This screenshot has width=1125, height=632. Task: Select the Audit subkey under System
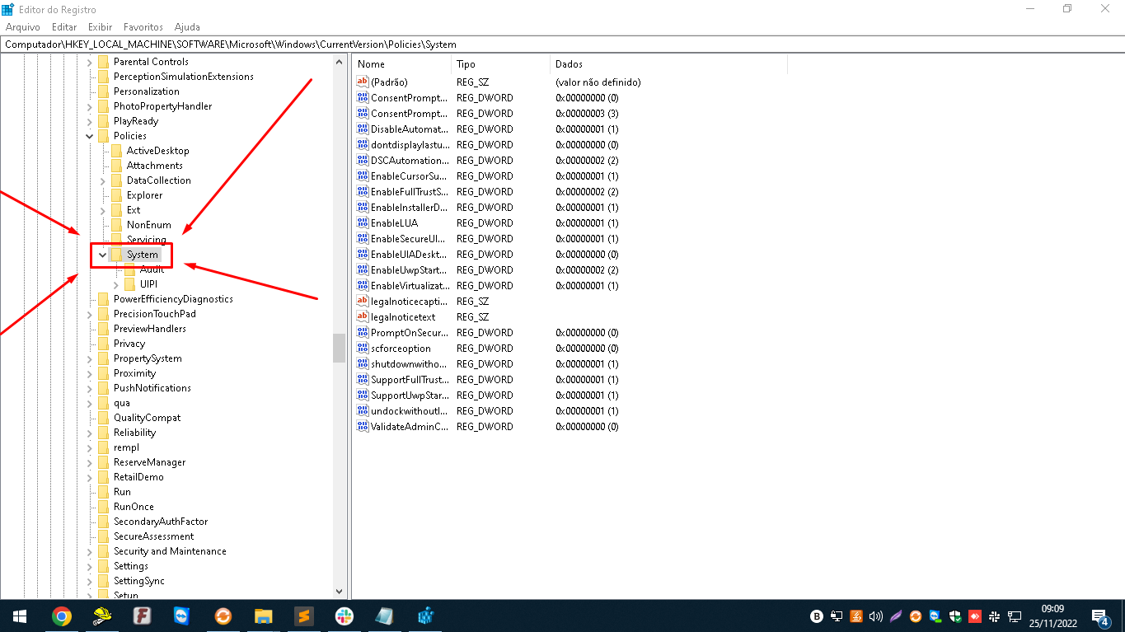point(152,269)
